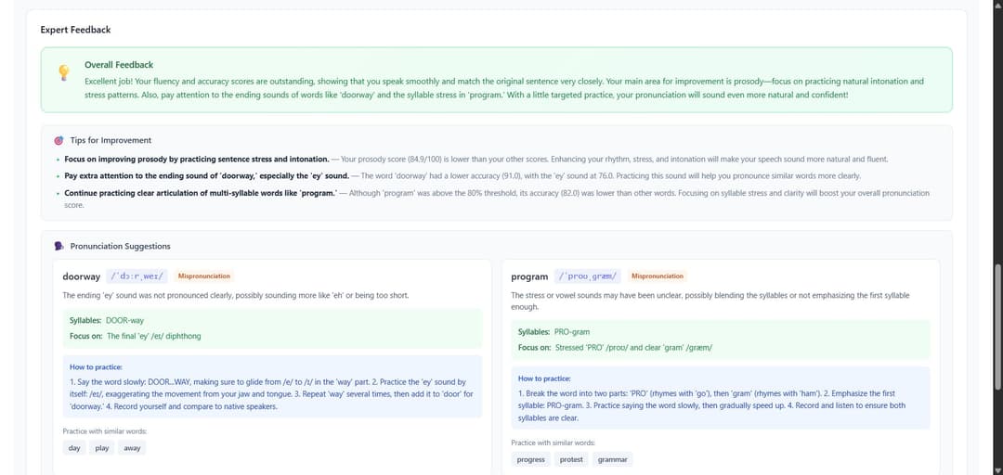1003x475 pixels.
Task: Select the 'away' practice word chip
Action: point(133,448)
